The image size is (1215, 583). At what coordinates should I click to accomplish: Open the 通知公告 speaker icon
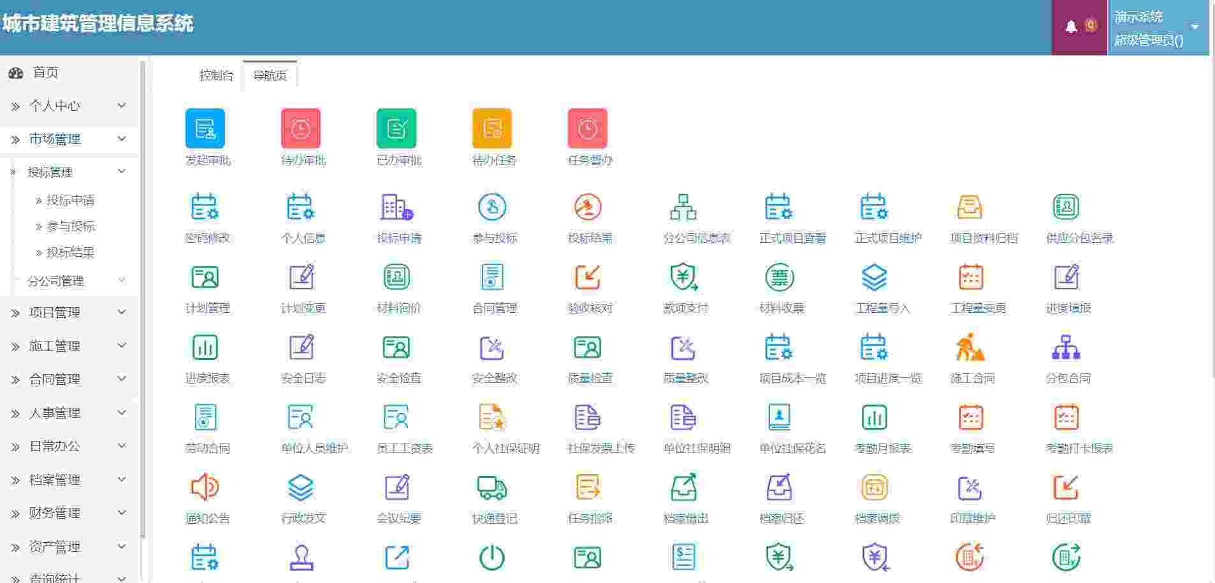click(205, 487)
